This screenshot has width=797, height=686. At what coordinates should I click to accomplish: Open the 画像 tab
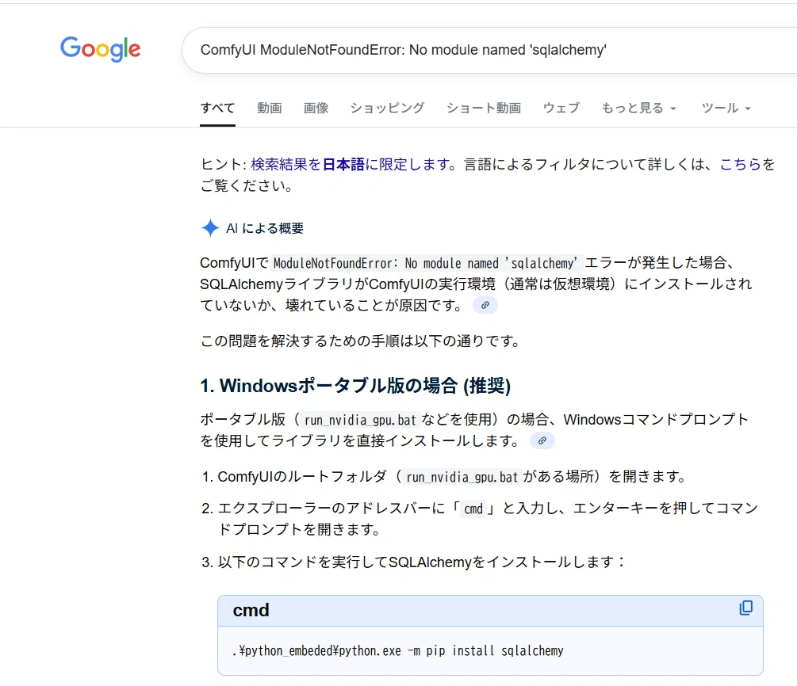point(316,108)
